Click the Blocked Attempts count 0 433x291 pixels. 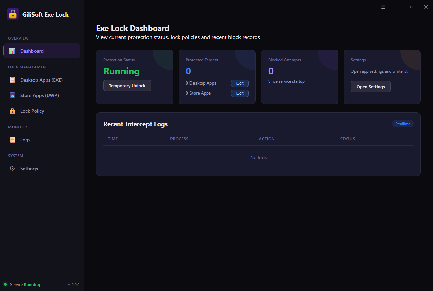click(x=271, y=71)
